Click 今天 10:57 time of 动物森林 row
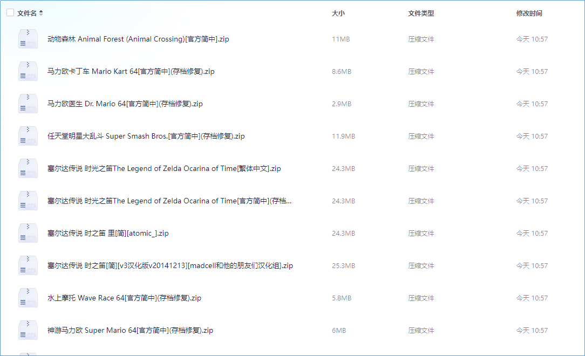 (532, 39)
